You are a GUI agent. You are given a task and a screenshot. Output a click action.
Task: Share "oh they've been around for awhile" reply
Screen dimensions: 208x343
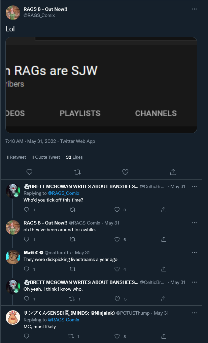click(164, 239)
